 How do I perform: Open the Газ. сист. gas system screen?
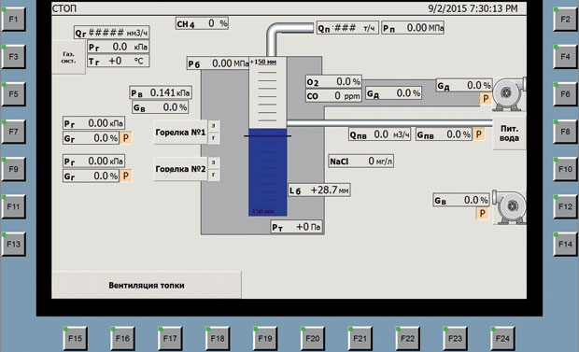[69, 57]
